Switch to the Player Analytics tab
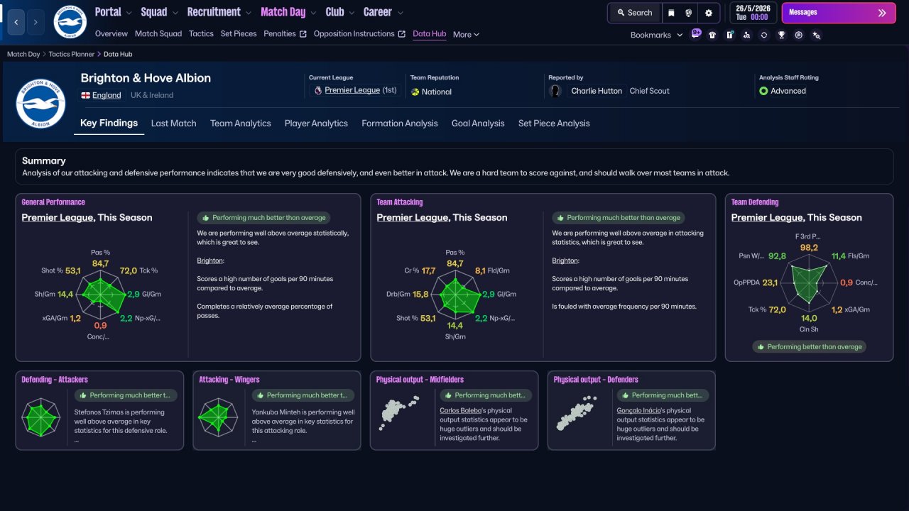909x511 pixels. 316,123
